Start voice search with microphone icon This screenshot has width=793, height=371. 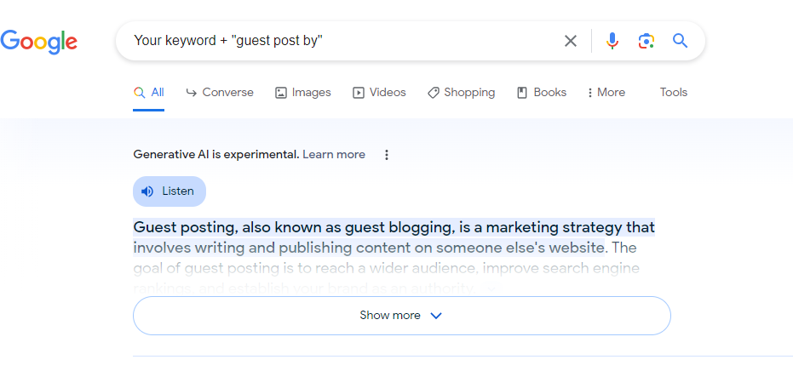click(x=612, y=41)
